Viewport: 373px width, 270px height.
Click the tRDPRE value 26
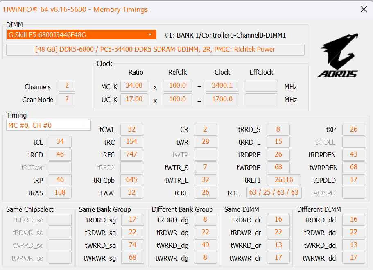278,154
